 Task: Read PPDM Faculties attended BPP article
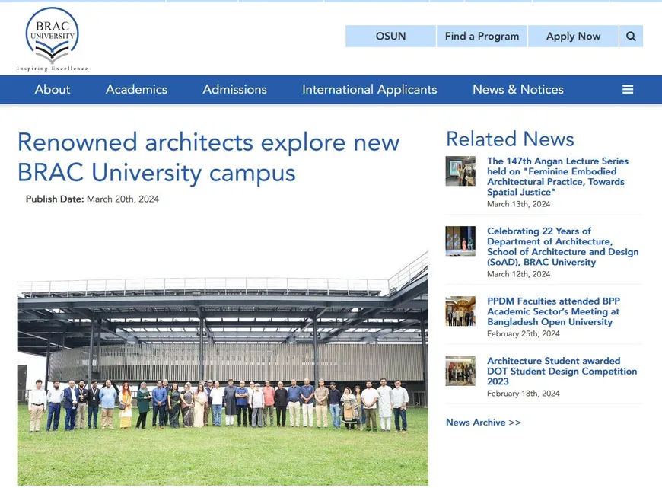tap(553, 311)
